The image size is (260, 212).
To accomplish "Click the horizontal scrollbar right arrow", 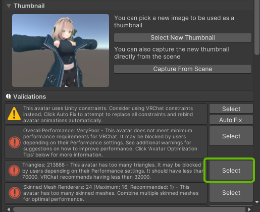I will [249, 209].
